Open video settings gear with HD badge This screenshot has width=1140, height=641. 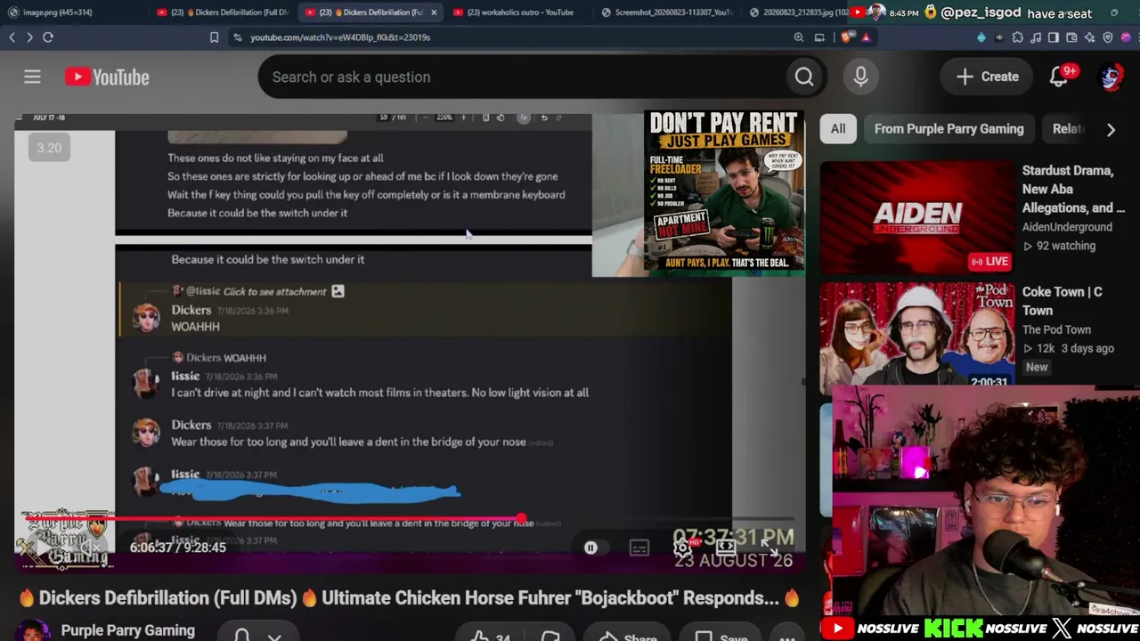(x=682, y=548)
